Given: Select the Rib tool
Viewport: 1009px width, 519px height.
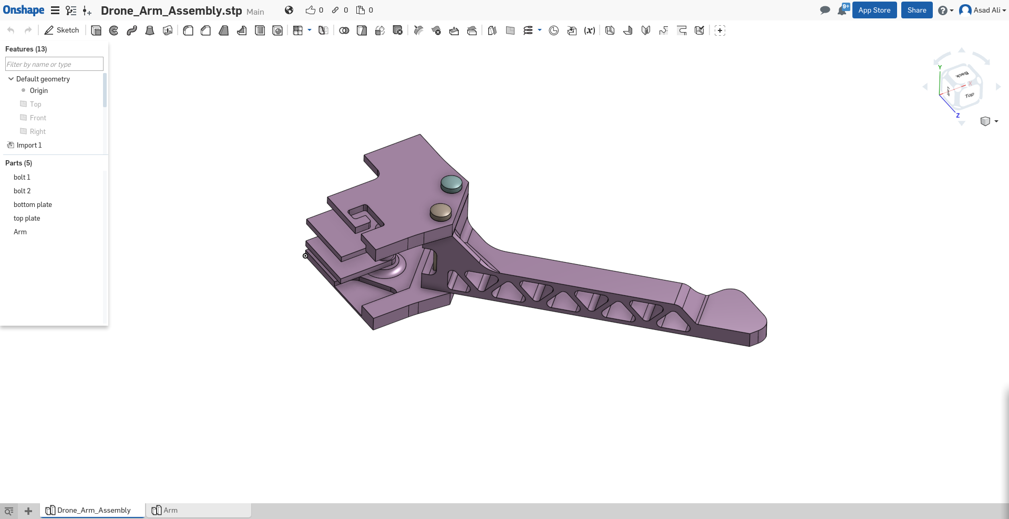Looking at the screenshot, I should pyautogui.click(x=242, y=30).
